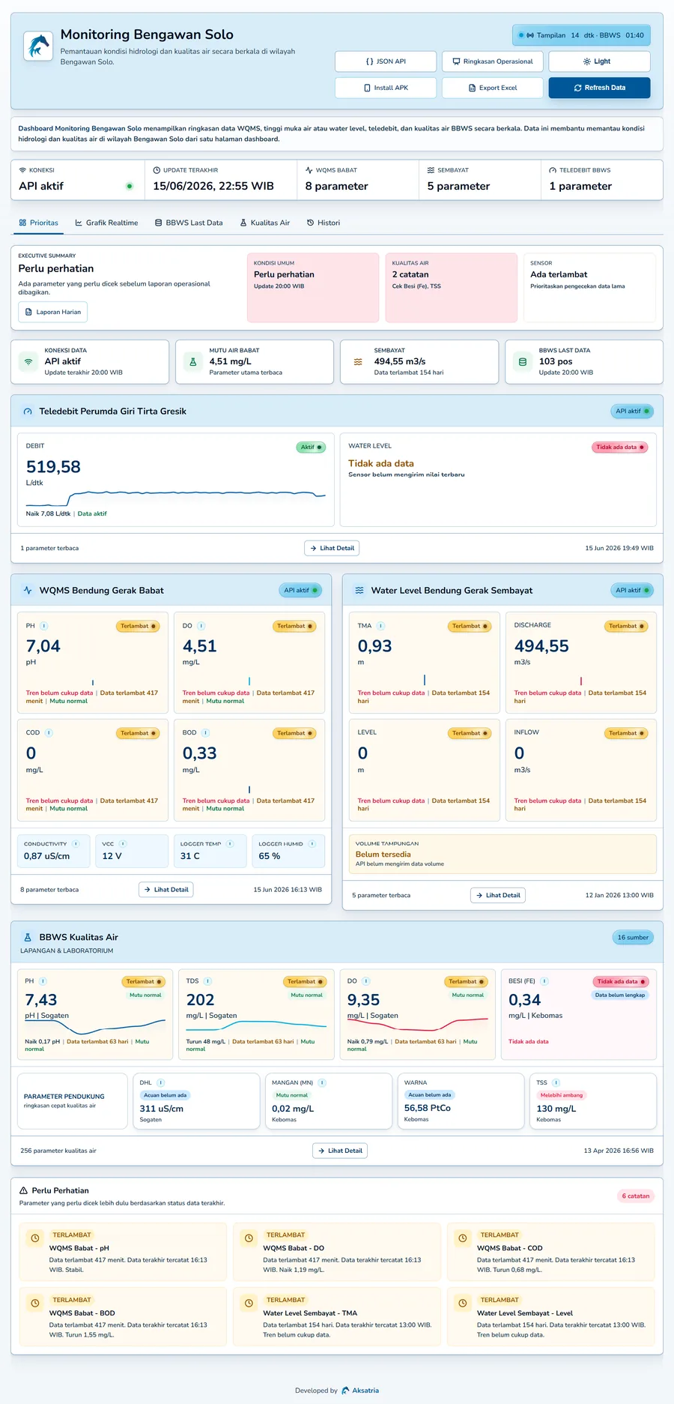Click API aktif badge in Teledebit panel
Screen dimensions: 674x1404
[x=632, y=412]
